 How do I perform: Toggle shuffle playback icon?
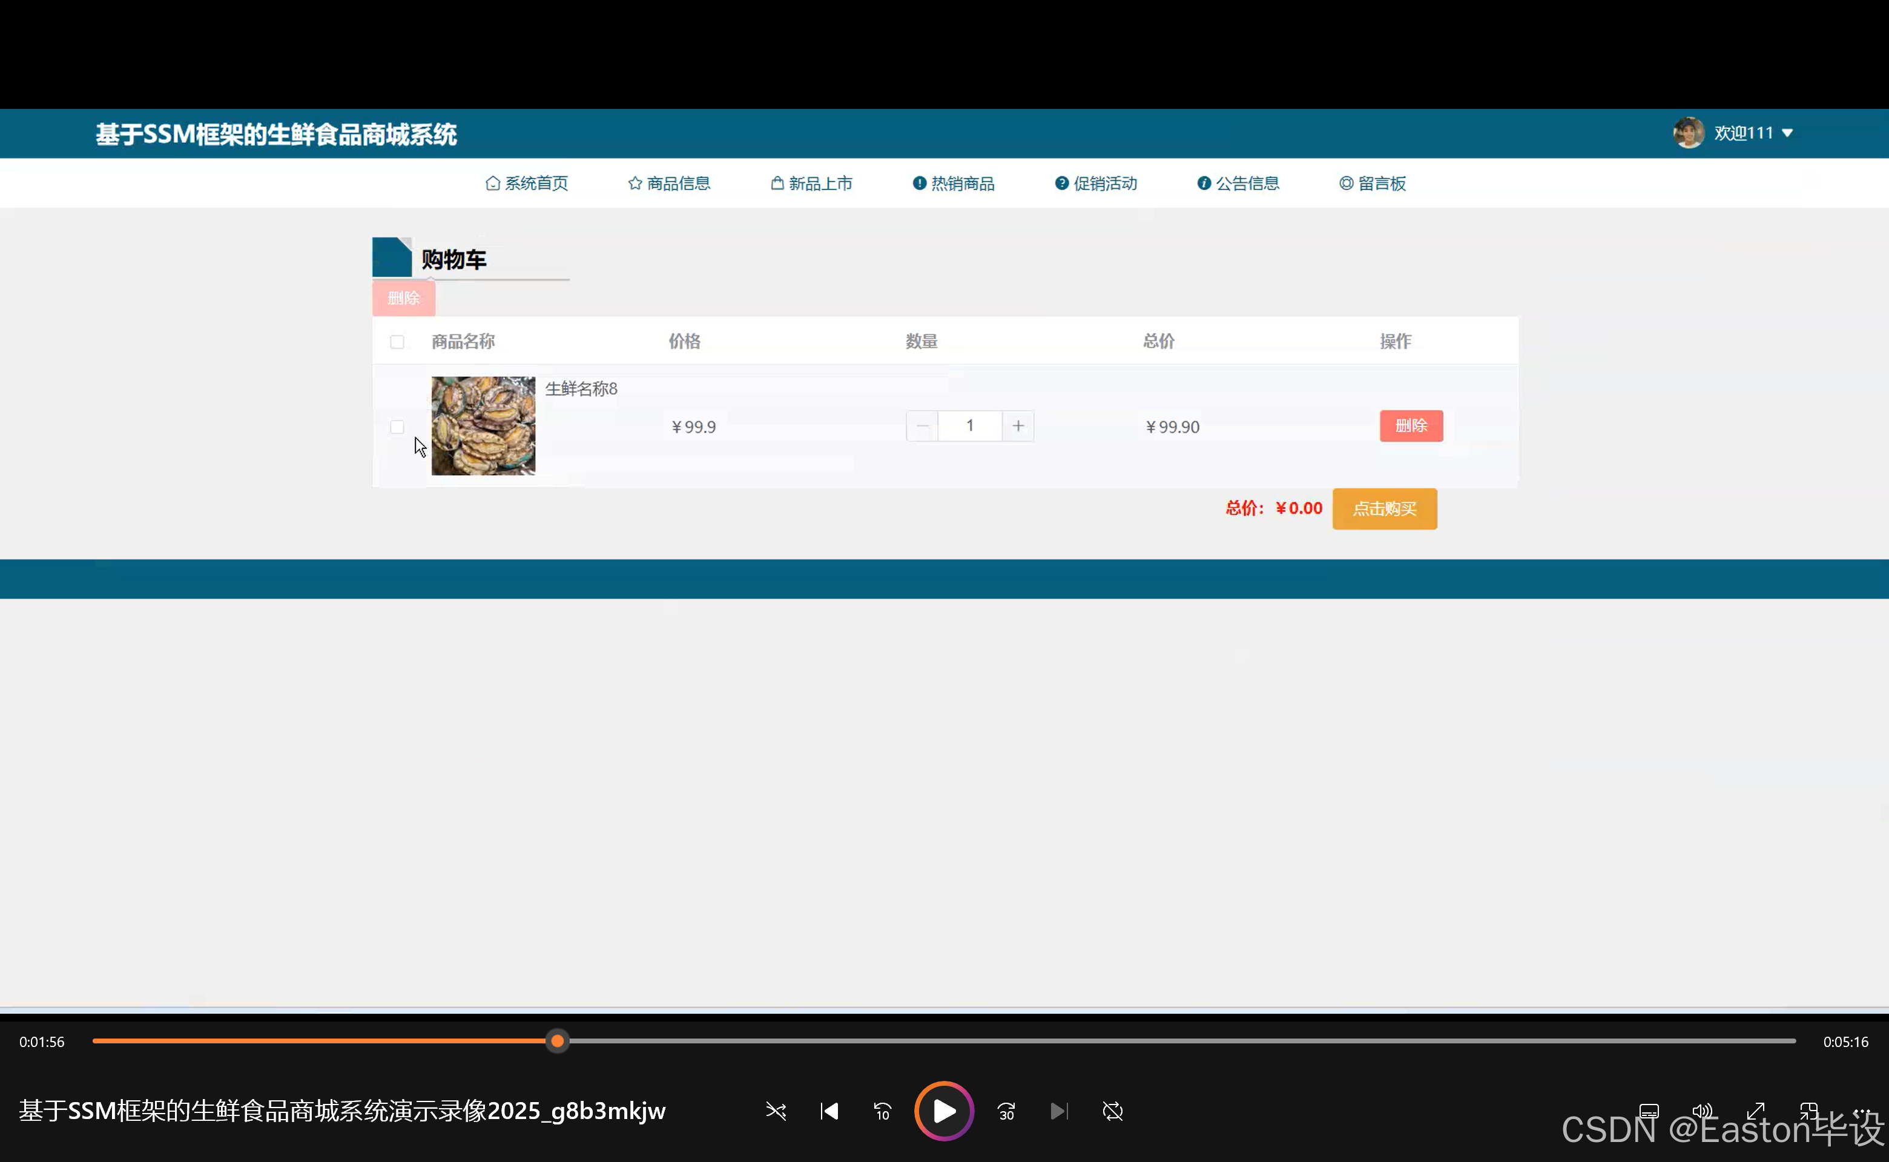pyautogui.click(x=776, y=1111)
